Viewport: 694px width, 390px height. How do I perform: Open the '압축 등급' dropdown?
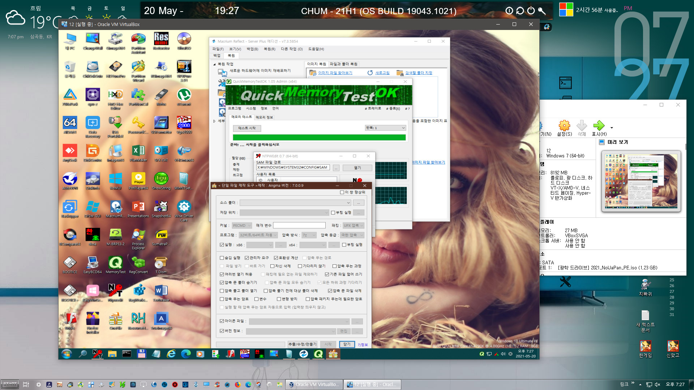(352, 235)
